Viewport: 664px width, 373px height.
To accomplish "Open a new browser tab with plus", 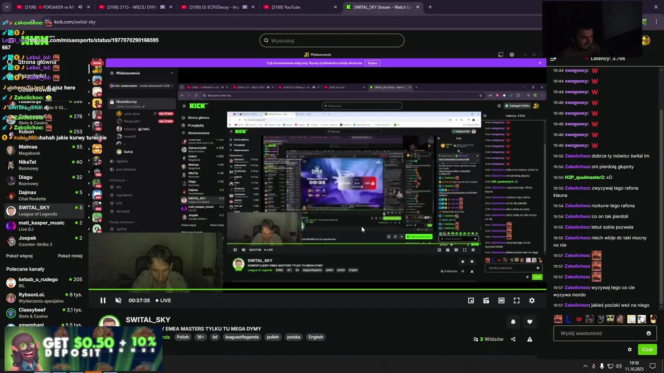I will [x=430, y=7].
